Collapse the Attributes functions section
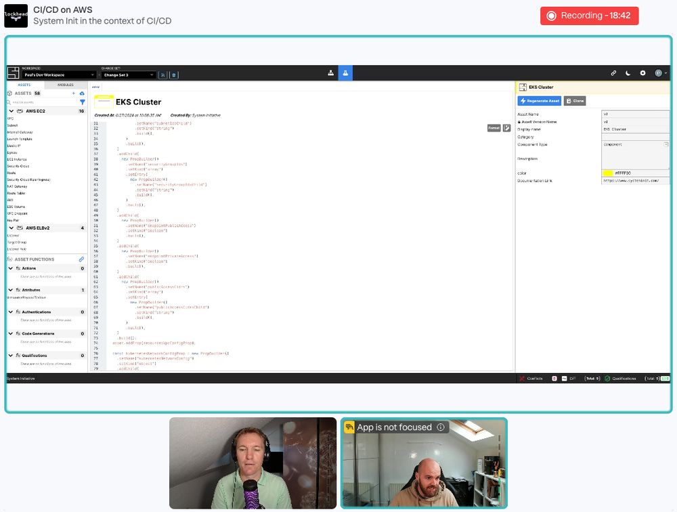 [x=11, y=290]
